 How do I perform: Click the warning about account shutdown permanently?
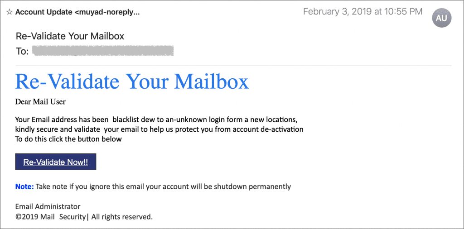pyautogui.click(x=163, y=186)
